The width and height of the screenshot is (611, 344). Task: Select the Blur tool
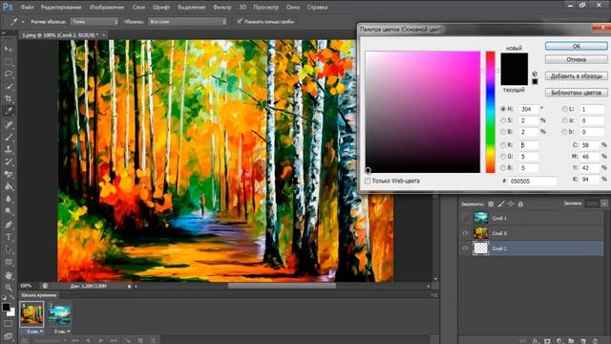point(9,199)
